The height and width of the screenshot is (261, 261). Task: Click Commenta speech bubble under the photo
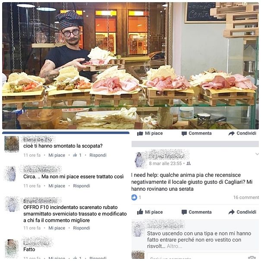coord(184,133)
